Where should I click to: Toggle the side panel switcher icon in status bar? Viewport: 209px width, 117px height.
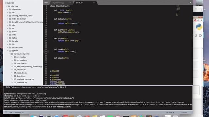[x=6, y=112]
